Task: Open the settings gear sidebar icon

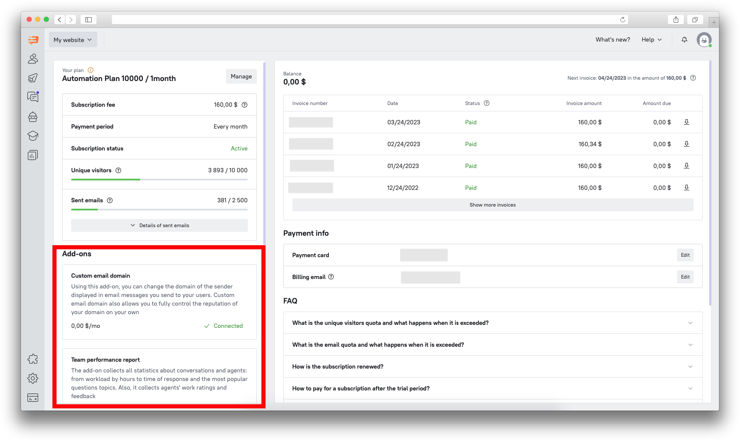Action: (x=33, y=378)
